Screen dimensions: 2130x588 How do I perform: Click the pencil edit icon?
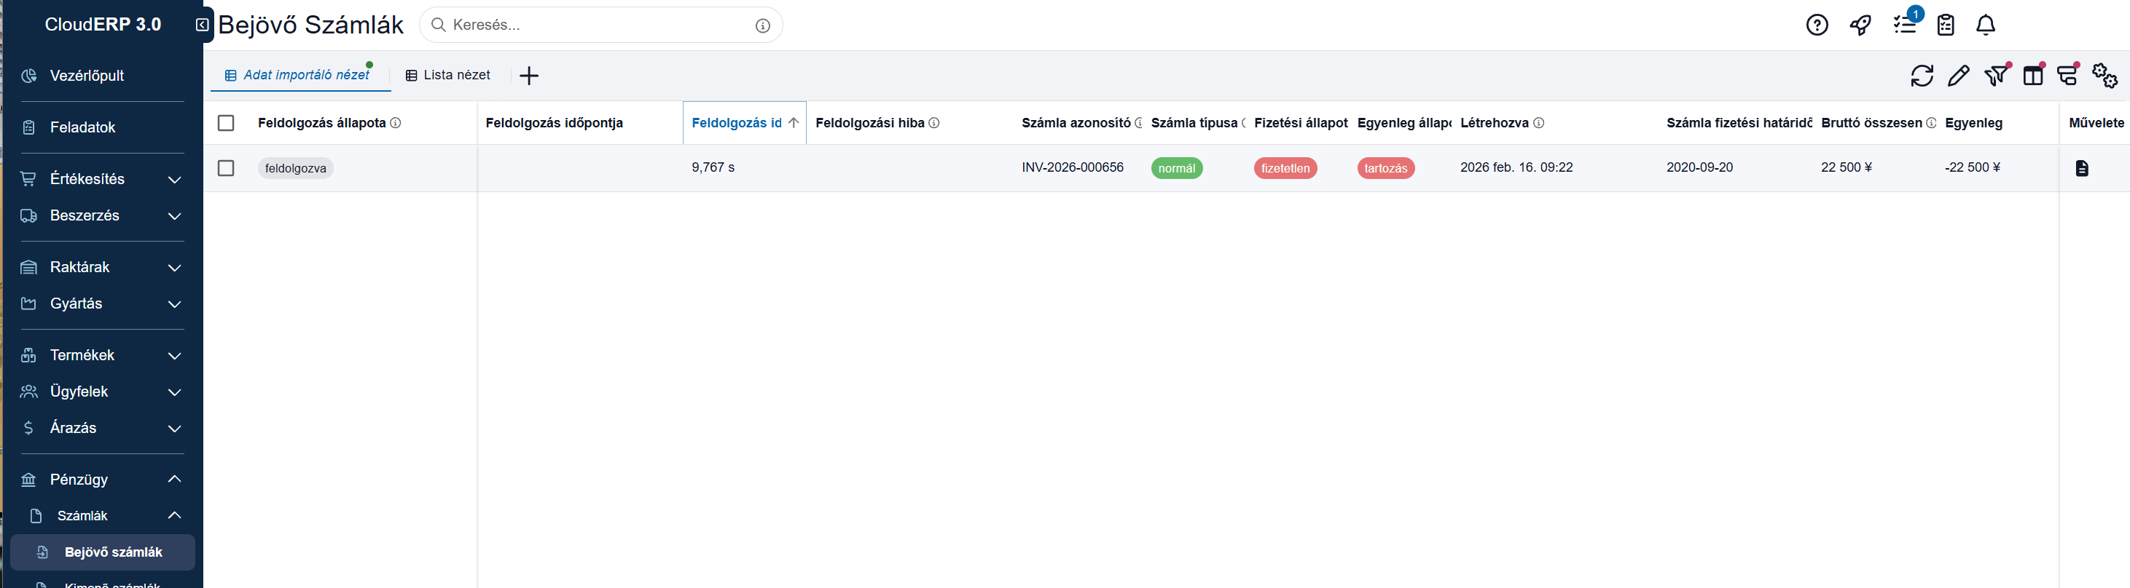pos(1958,76)
